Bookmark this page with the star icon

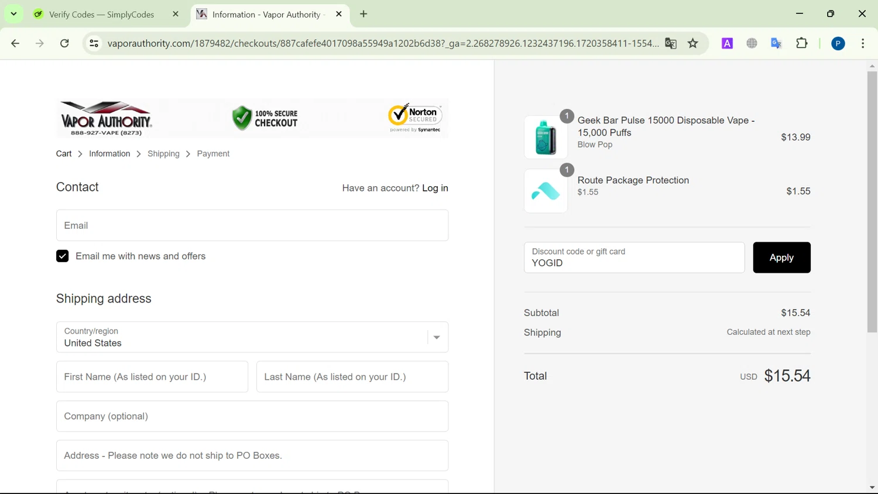(x=693, y=43)
